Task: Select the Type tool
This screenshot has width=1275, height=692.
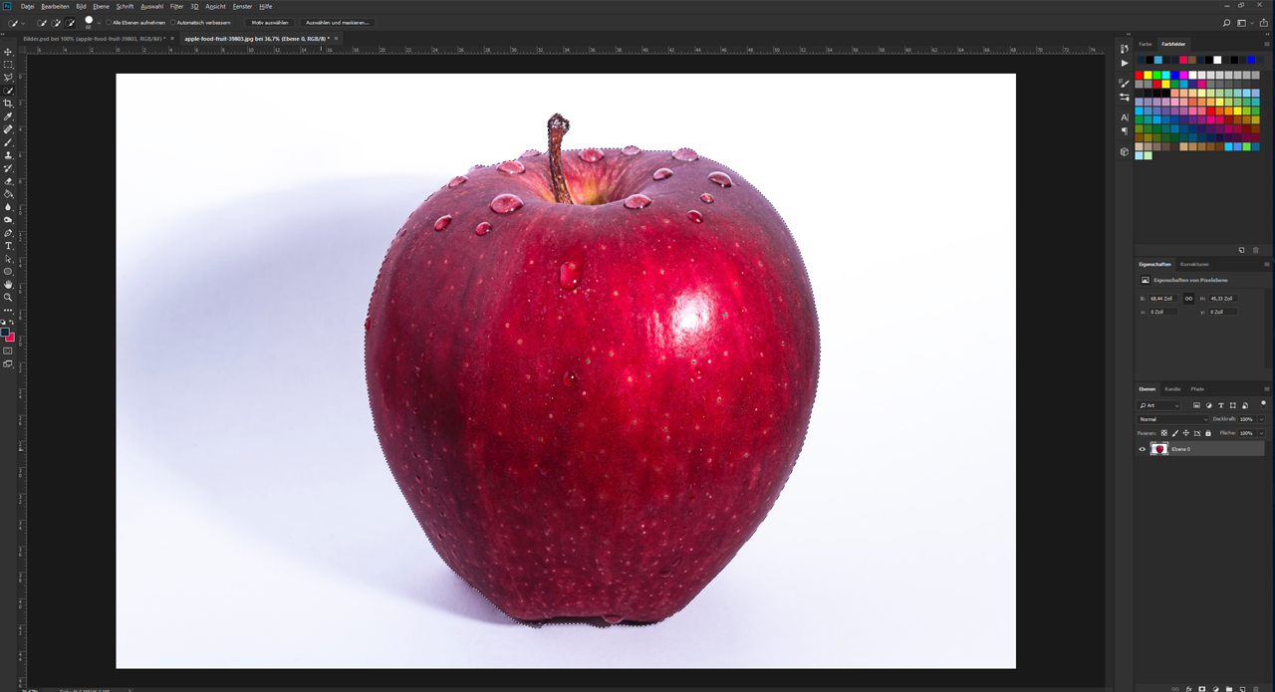Action: (8, 246)
